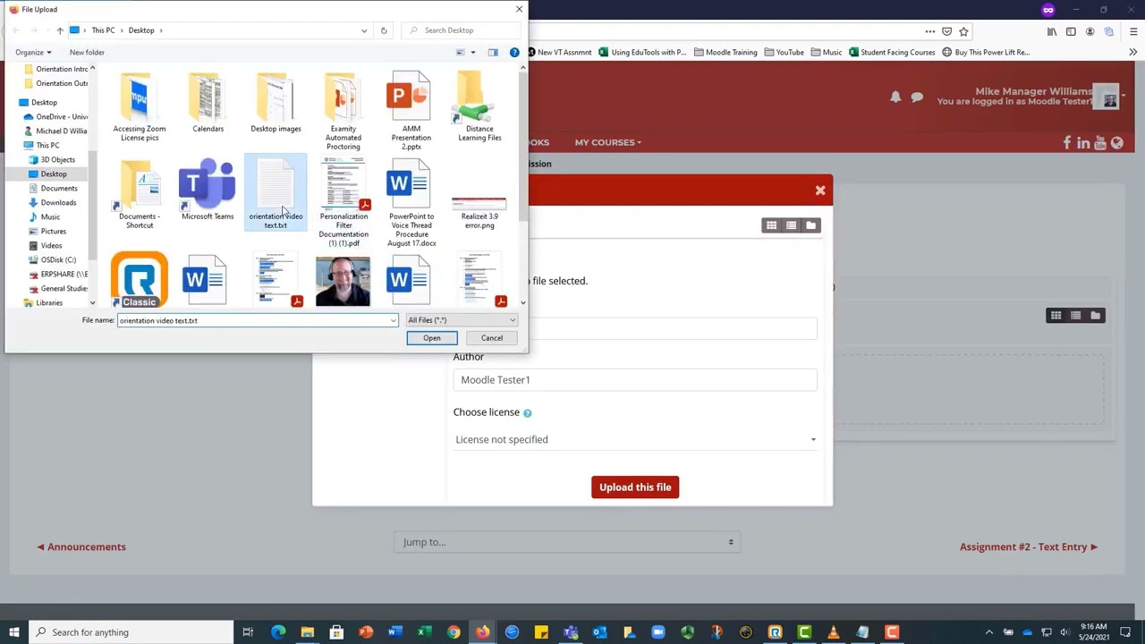Select the man with headset photo thumbnail
The image size is (1145, 644).
343,282
